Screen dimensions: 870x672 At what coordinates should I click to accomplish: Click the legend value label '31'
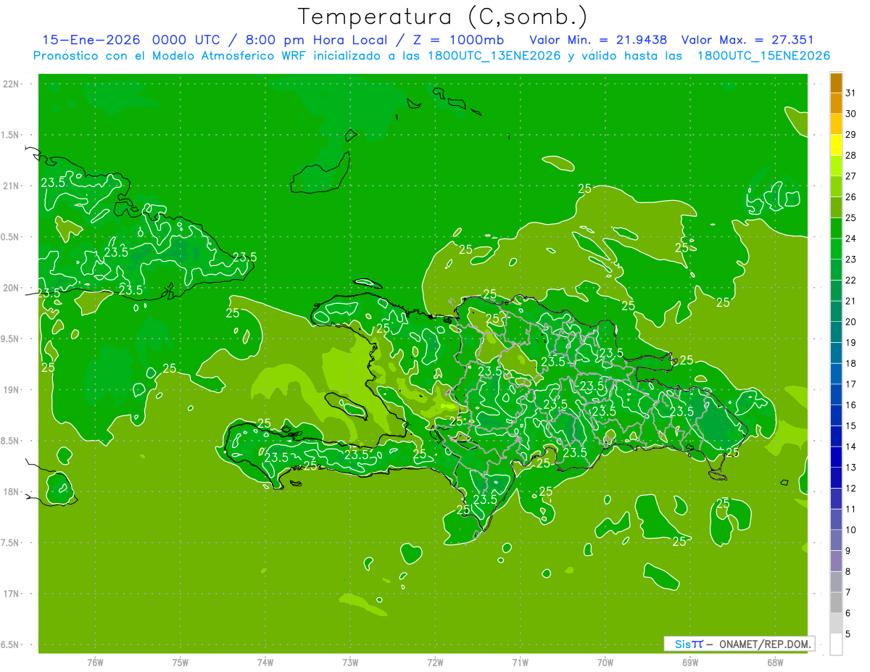(x=850, y=93)
